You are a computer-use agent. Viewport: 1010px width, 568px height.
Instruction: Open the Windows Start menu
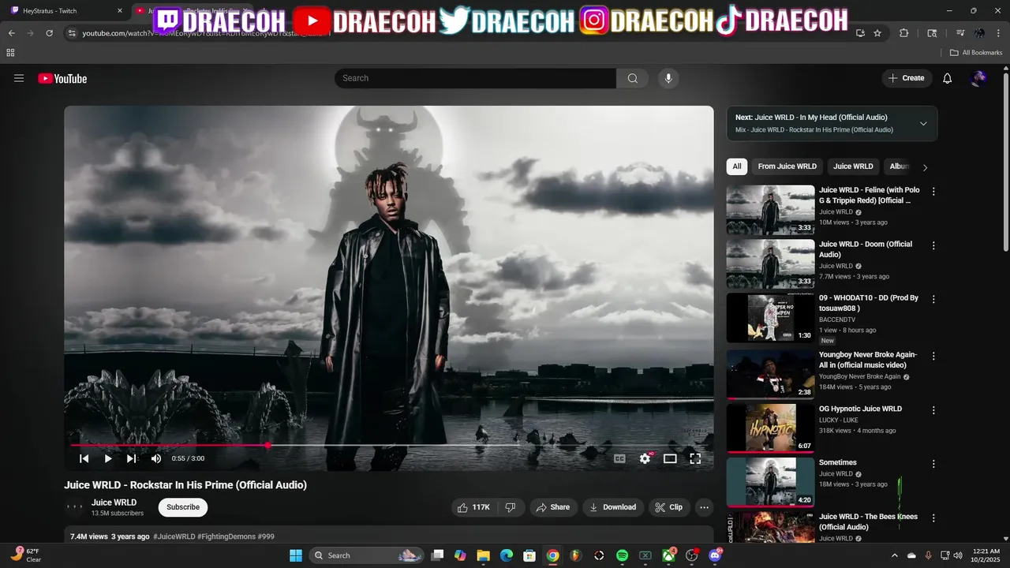click(296, 555)
